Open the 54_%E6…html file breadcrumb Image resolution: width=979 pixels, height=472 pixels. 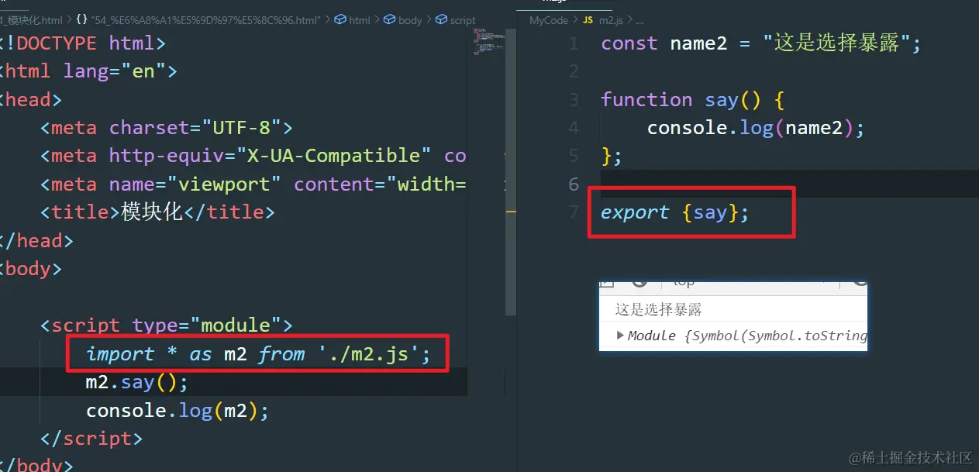(x=199, y=20)
